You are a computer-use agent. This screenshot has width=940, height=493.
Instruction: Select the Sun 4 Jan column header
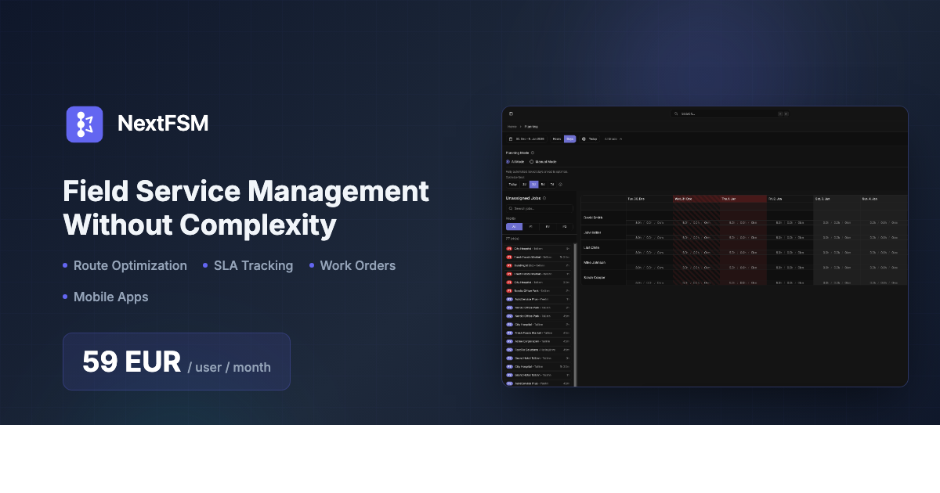pos(884,199)
